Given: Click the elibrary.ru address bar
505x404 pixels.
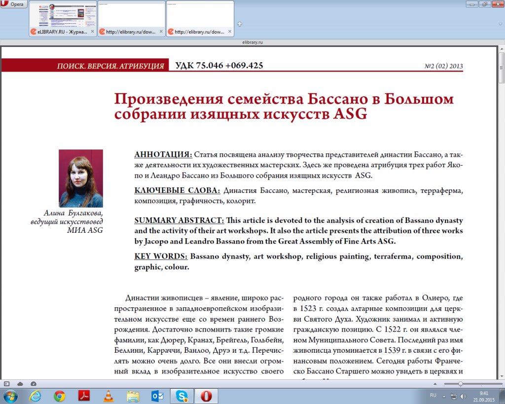Looking at the screenshot, I should (252, 42).
